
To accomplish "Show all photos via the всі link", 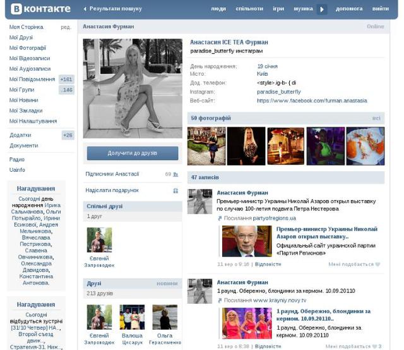I will pyautogui.click(x=376, y=118).
